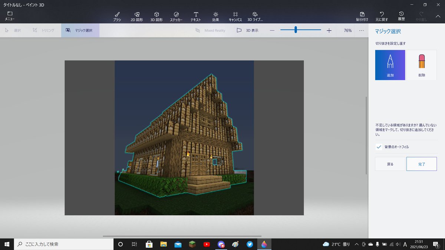The height and width of the screenshot is (250, 445).
Task: Select the テキスト text tool
Action: [196, 16]
